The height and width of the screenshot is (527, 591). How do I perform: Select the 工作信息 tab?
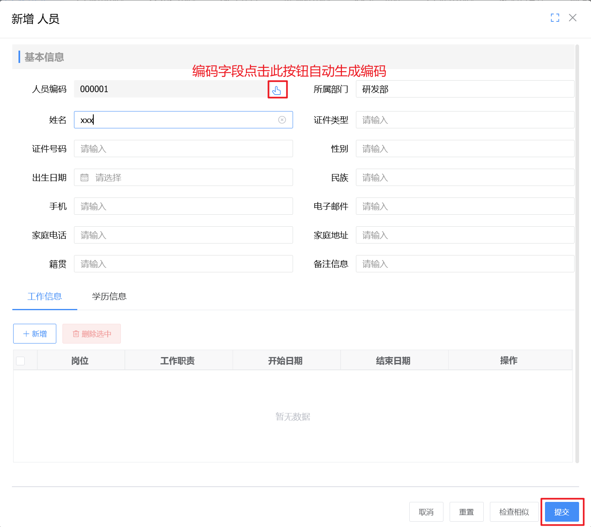pos(44,296)
